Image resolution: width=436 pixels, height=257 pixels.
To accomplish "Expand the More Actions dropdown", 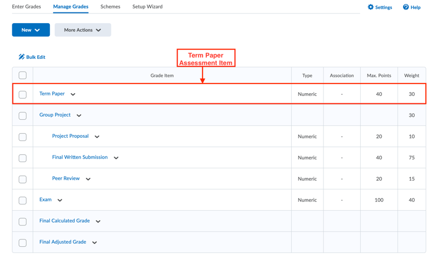I will (x=83, y=30).
